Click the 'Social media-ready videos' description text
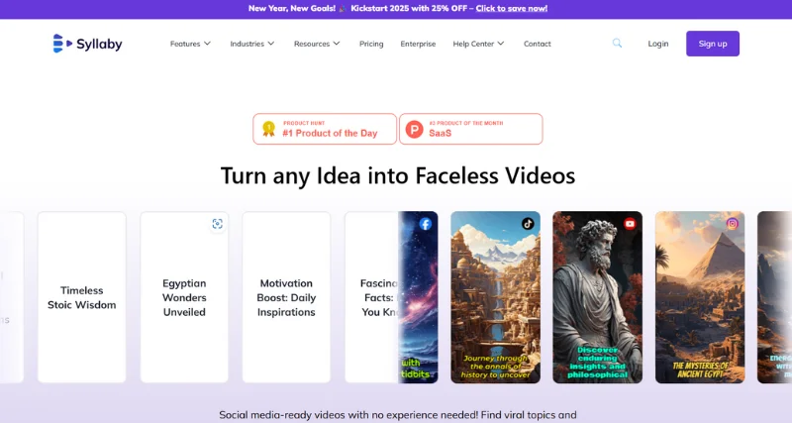This screenshot has height=423, width=792. [x=398, y=415]
